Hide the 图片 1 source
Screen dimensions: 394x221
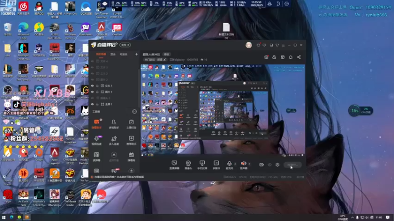[93, 92]
